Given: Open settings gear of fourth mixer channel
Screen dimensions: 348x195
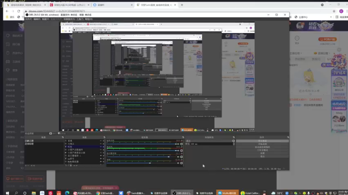Looking at the screenshot, I should (x=181, y=163).
